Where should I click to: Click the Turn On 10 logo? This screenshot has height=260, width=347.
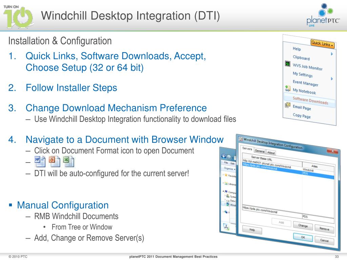point(18,17)
